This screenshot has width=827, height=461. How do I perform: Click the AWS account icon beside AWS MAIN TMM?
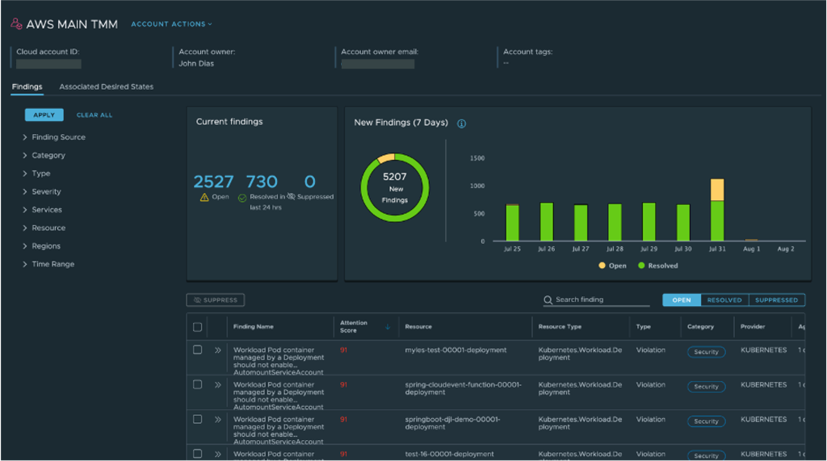pos(16,23)
